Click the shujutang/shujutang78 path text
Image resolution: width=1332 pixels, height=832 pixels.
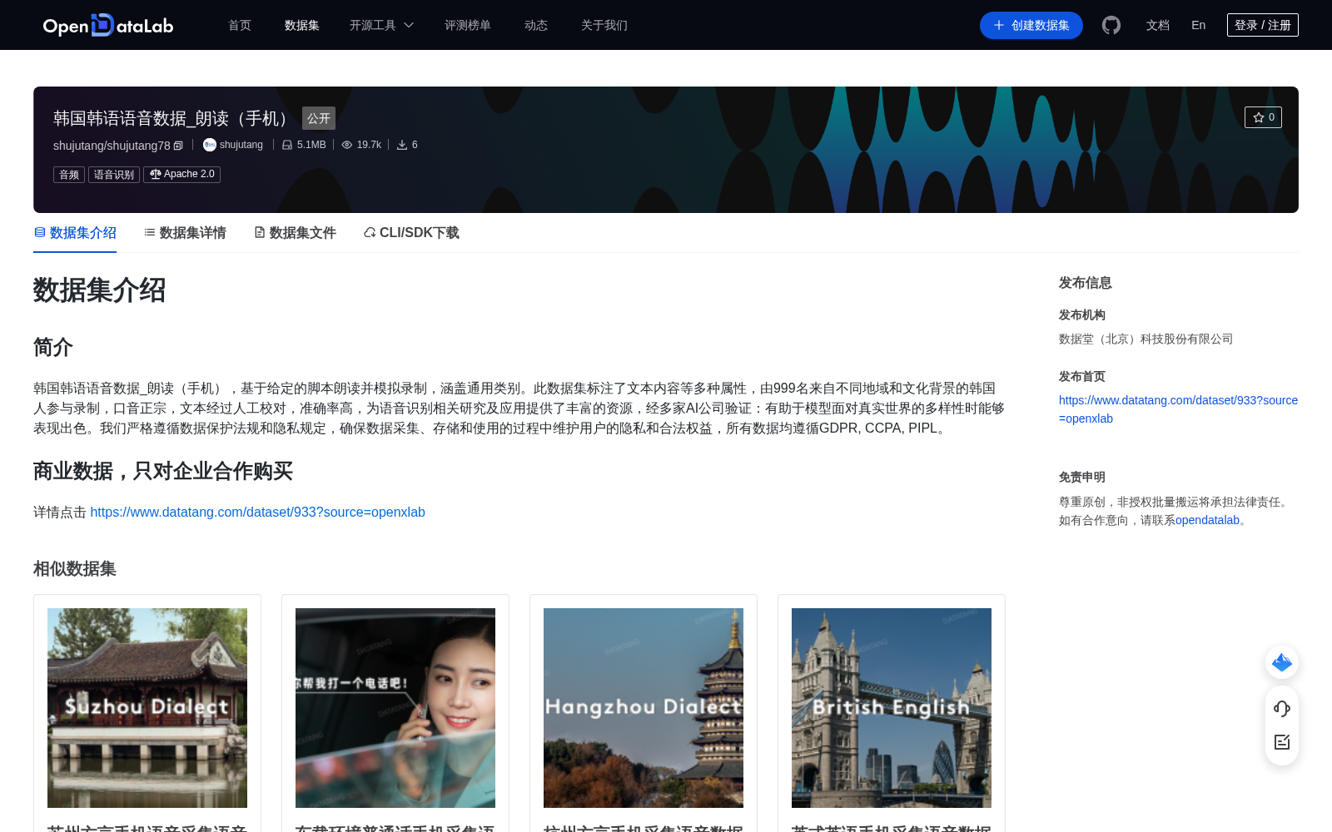point(112,146)
